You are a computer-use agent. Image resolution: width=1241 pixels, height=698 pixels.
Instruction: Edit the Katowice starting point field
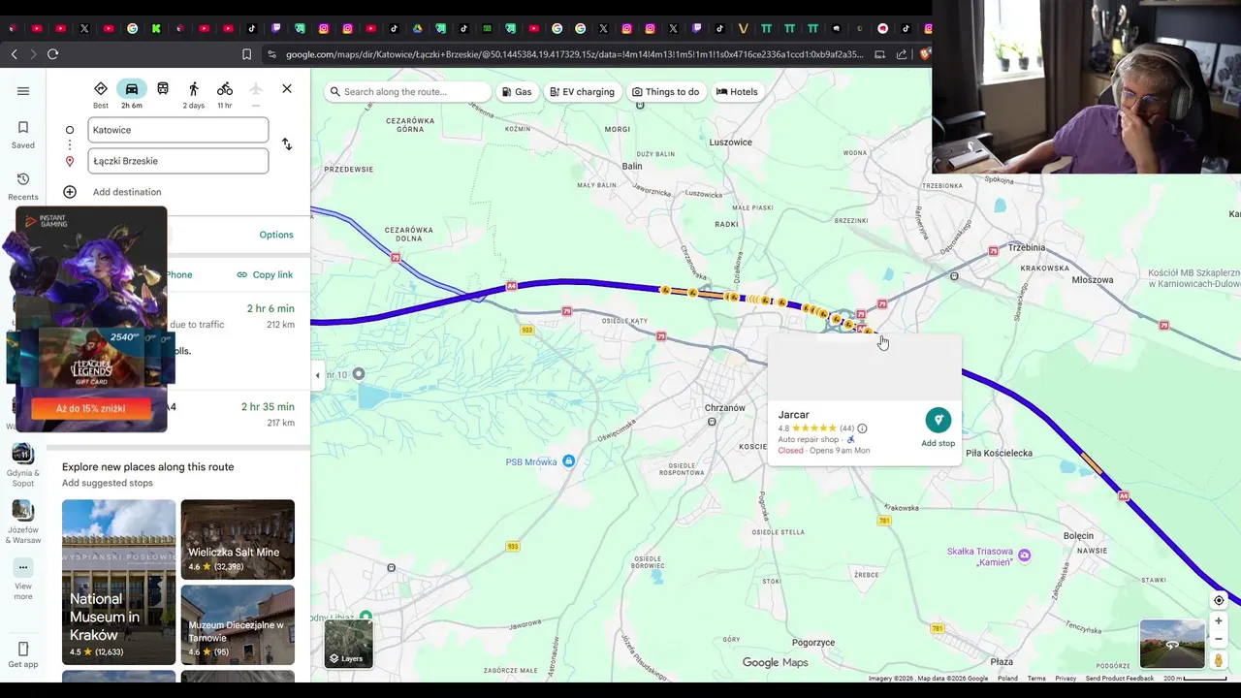178,130
